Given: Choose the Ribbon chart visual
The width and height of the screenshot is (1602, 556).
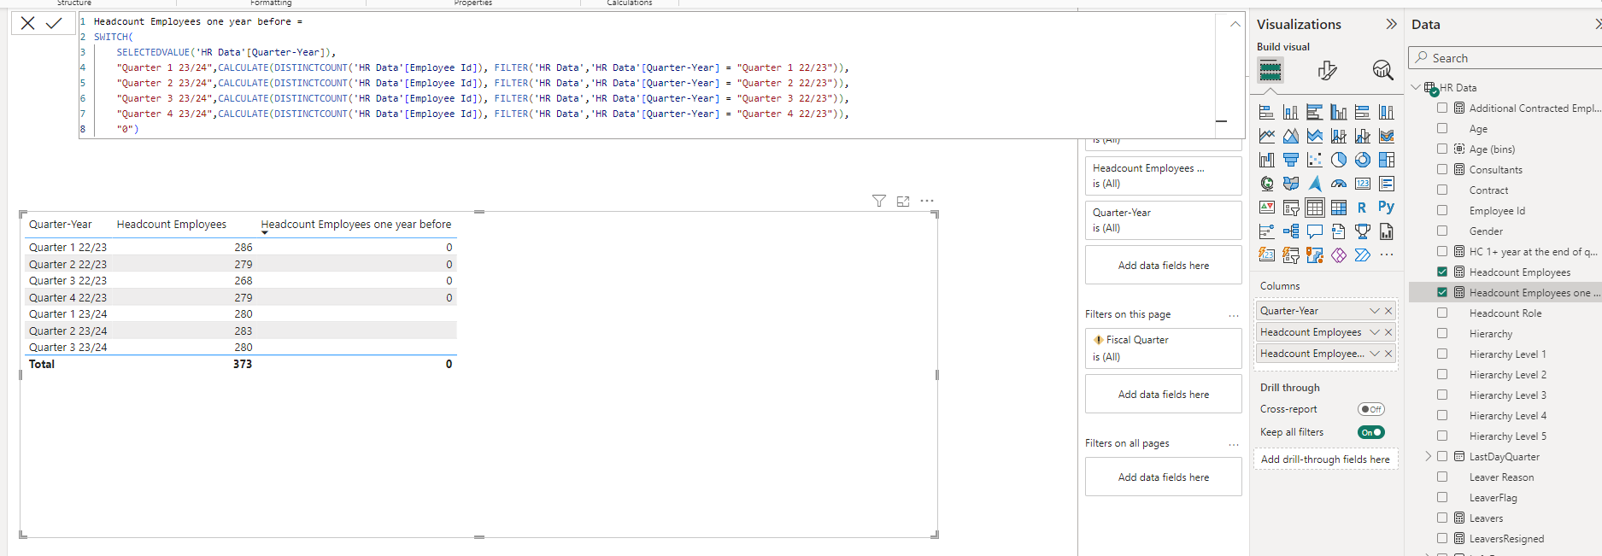Looking at the screenshot, I should pos(1387,136).
